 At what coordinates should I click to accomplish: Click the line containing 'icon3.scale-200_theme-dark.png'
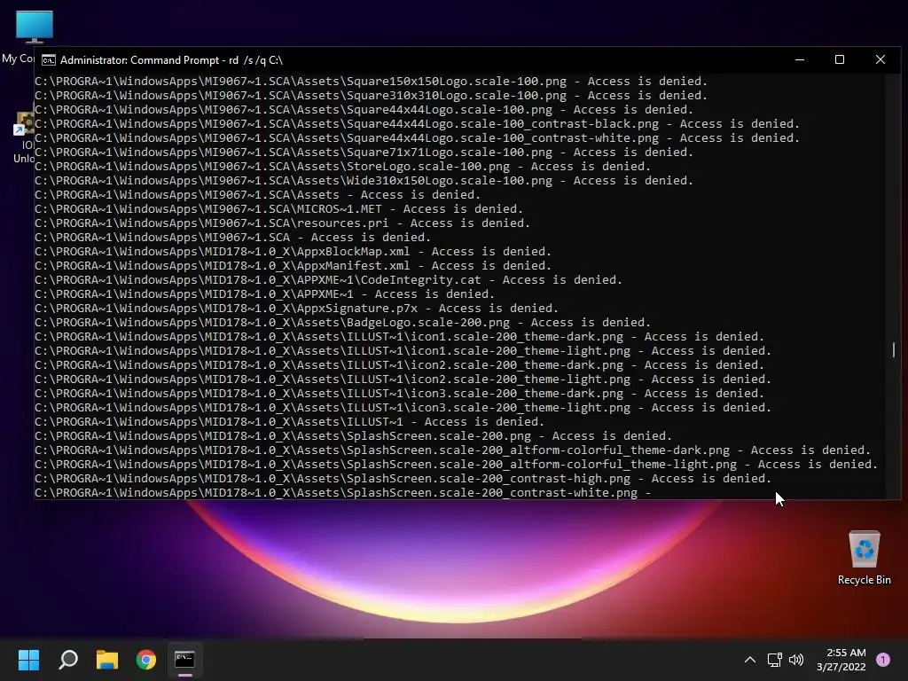(400, 393)
